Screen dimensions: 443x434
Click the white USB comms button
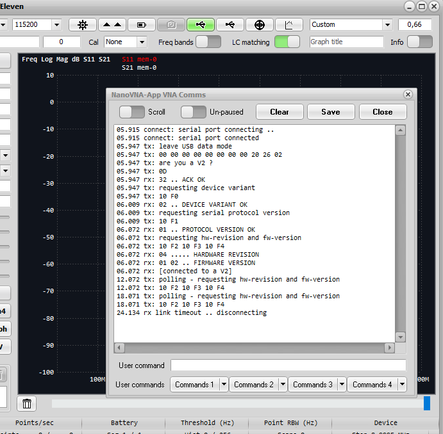[230, 25]
